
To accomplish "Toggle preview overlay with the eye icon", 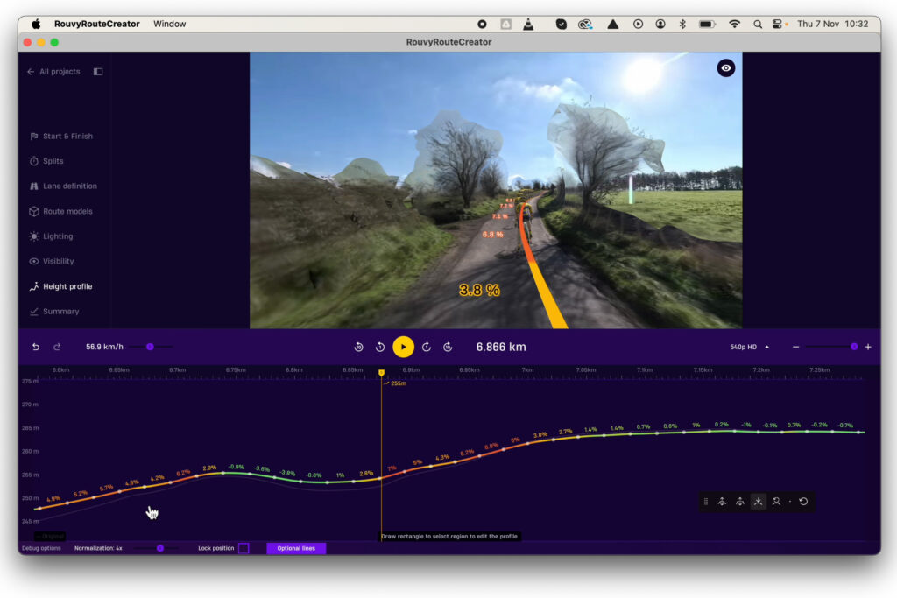I will pyautogui.click(x=726, y=68).
